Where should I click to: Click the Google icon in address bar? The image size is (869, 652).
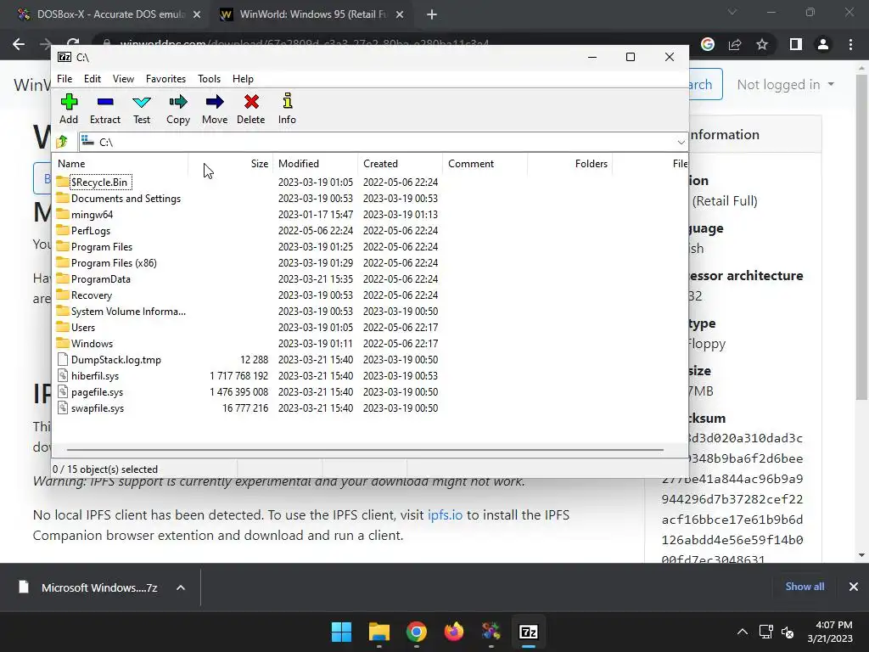(x=707, y=44)
